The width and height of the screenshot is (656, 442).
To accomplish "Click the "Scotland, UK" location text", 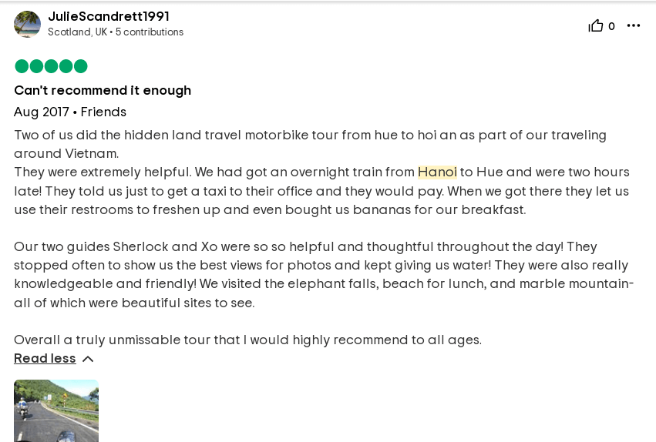I will pos(77,32).
